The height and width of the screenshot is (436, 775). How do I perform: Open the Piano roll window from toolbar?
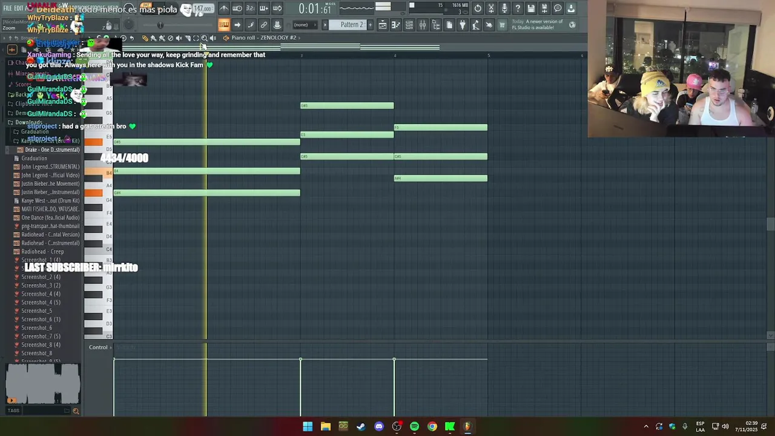click(396, 25)
